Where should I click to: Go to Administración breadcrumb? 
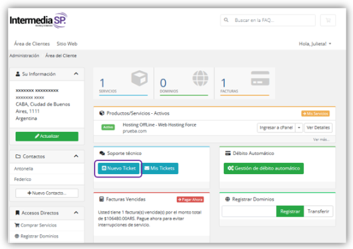[25, 56]
